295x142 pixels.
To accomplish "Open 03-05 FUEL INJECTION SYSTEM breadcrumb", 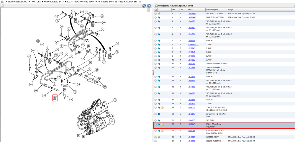I will tap(126, 2).
